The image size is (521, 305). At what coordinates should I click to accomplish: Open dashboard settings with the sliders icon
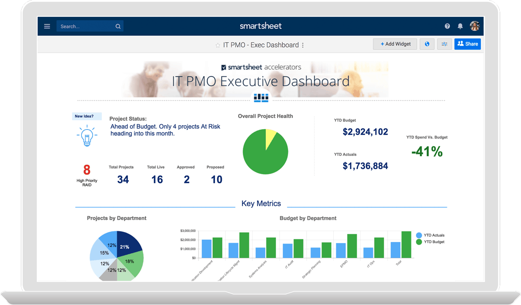pyautogui.click(x=444, y=44)
